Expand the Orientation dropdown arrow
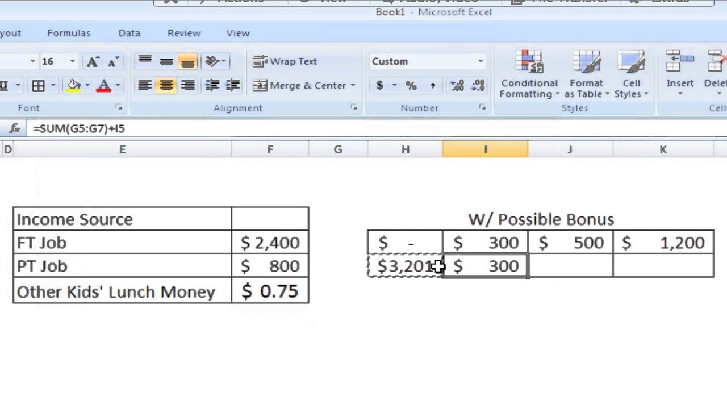 [x=223, y=61]
